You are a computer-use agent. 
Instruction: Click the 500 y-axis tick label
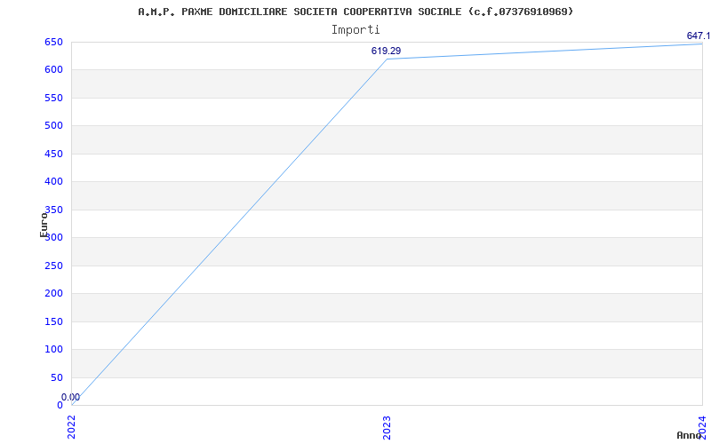tap(53, 125)
